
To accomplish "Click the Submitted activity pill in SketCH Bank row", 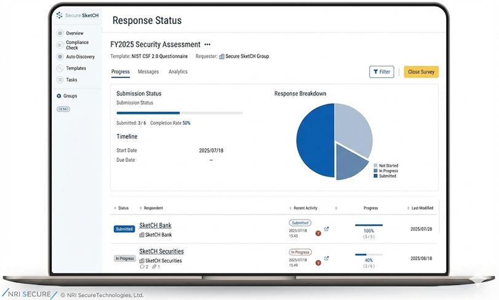I will coord(300,223).
